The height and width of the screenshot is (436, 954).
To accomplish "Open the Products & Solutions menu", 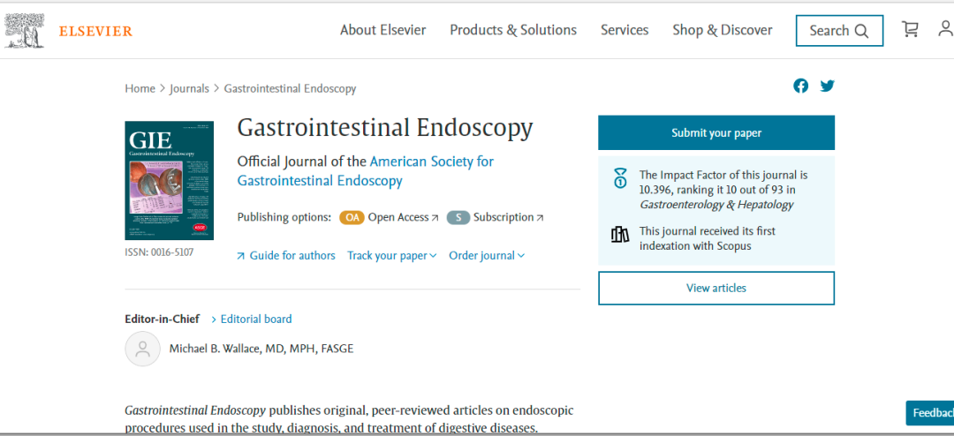I will (x=513, y=30).
